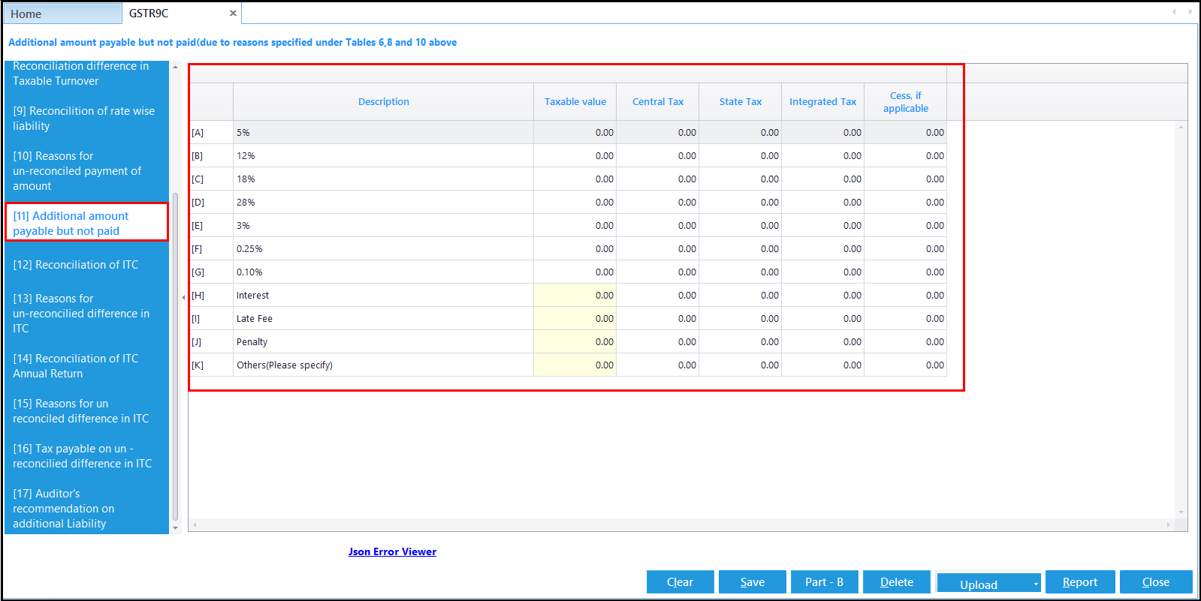This screenshot has width=1201, height=601.
Task: Switch to the Home tab
Action: pos(62,14)
